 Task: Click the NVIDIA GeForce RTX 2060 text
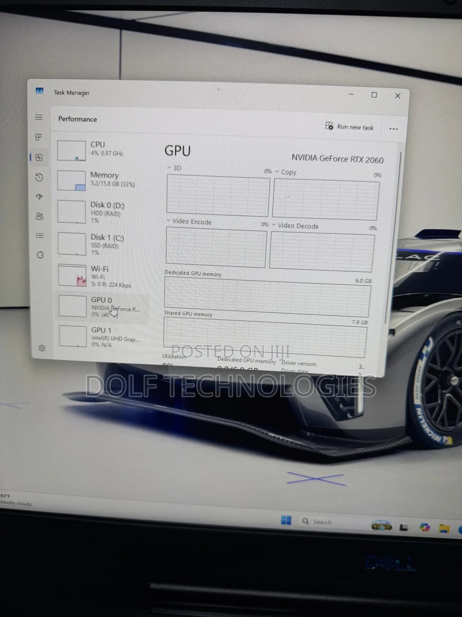click(x=338, y=159)
